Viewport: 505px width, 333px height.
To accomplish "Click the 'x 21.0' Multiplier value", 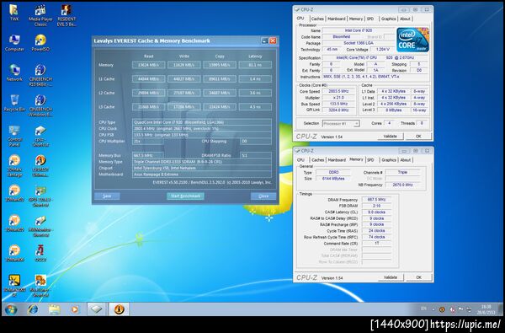I will tap(338, 98).
